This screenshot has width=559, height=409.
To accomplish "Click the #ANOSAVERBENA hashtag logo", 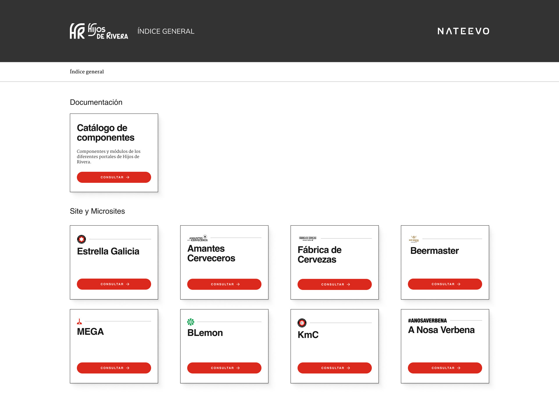I will click(427, 321).
